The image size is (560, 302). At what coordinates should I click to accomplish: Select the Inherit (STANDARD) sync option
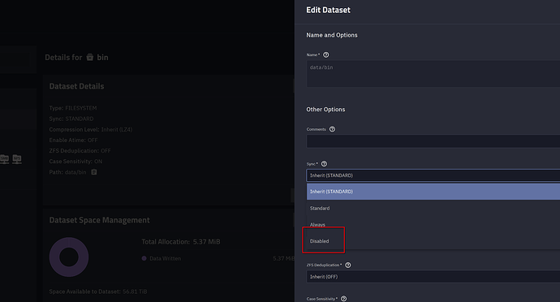click(x=433, y=192)
